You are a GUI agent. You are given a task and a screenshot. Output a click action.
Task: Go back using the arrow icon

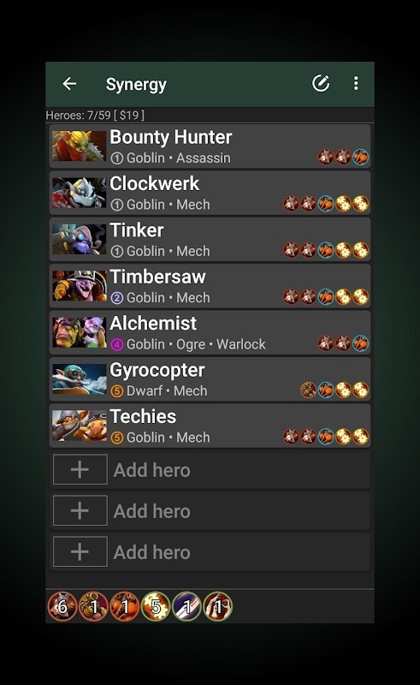[x=69, y=83]
